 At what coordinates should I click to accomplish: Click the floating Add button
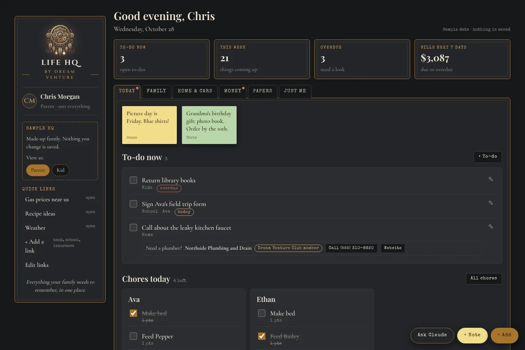[x=504, y=335]
